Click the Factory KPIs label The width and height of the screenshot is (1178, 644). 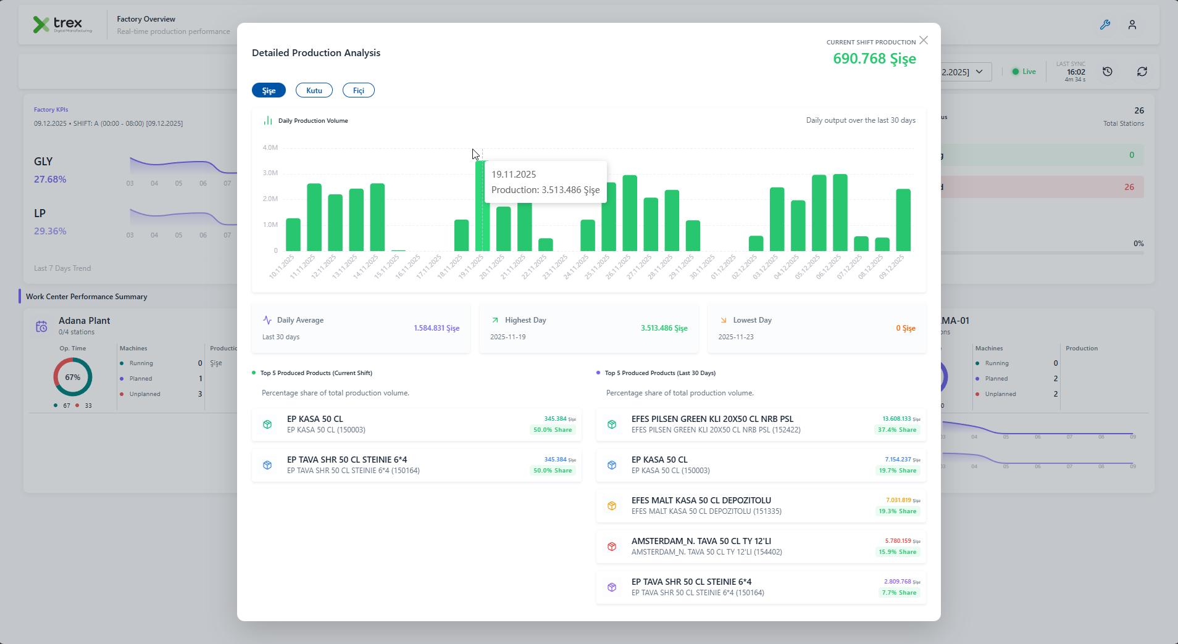[x=51, y=110]
